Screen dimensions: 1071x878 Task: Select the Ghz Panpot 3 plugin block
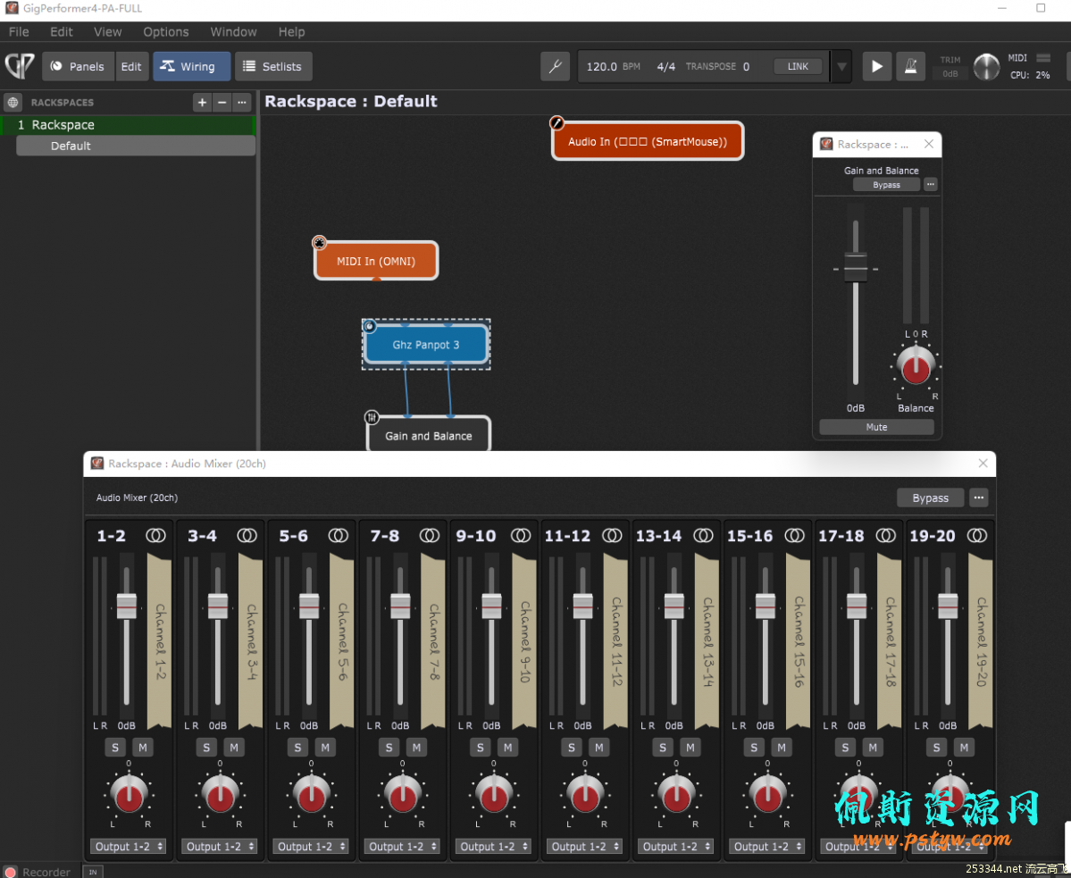point(426,345)
